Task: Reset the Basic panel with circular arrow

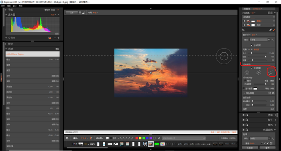Action: (x=247, y=115)
